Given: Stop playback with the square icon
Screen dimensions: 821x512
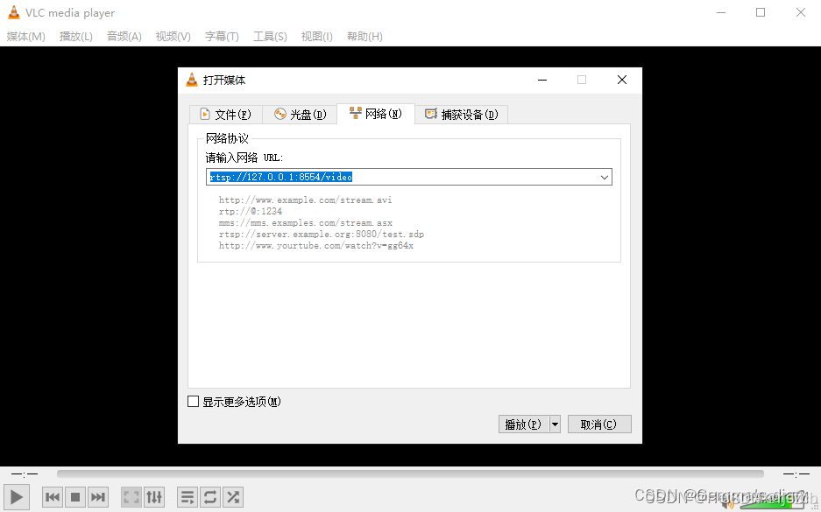Looking at the screenshot, I should point(75,497).
